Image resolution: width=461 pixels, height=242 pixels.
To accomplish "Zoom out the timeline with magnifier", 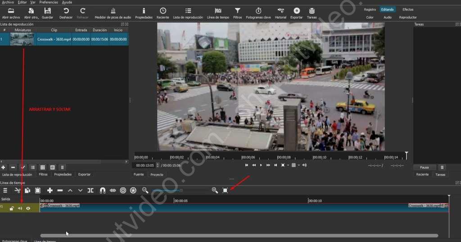I will tap(145, 191).
